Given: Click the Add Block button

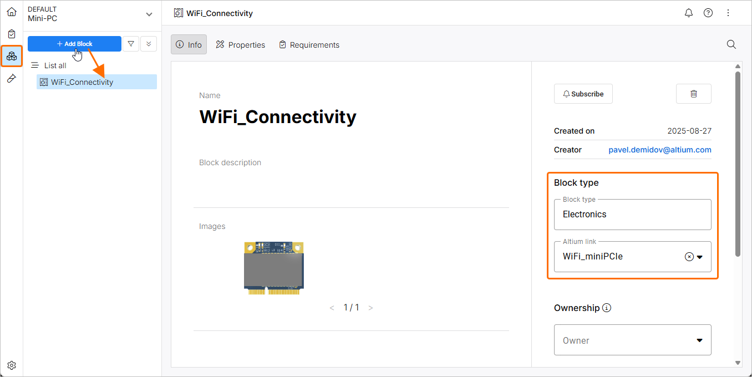Looking at the screenshot, I should (x=74, y=44).
